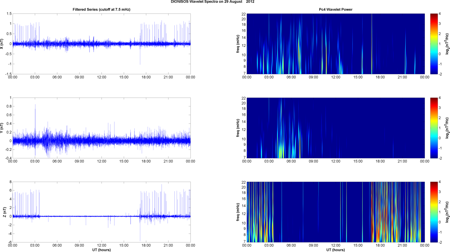Click inside the Z filtered time series plot
450x252 pixels.
[x=102, y=212]
